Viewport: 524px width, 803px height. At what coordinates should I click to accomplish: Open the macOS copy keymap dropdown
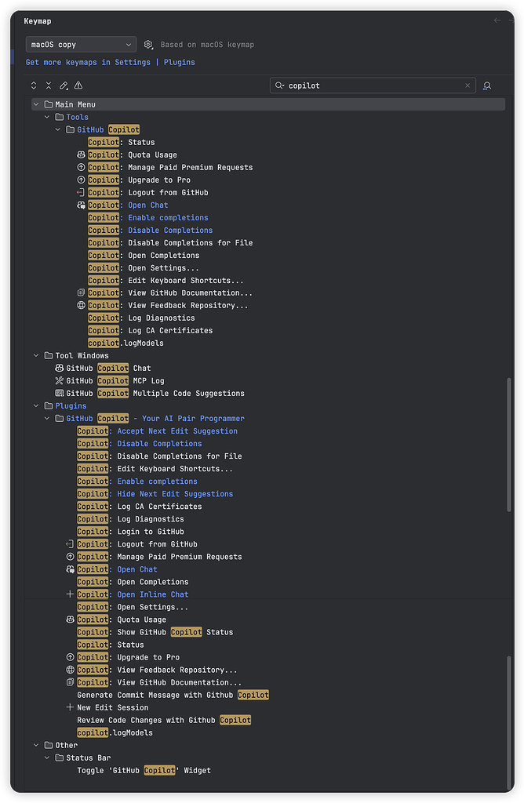click(x=81, y=45)
